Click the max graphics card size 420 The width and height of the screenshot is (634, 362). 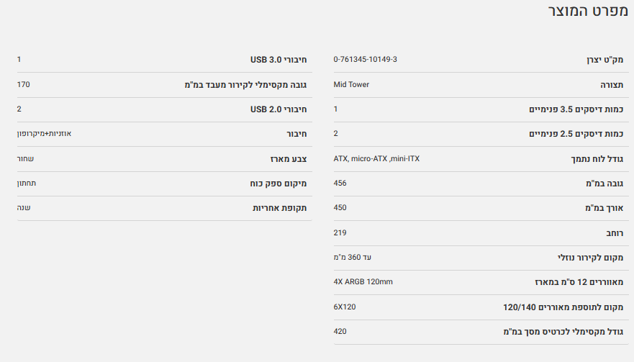coord(340,331)
